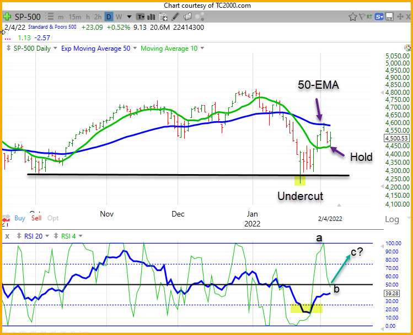The image size is (413, 335).
Task: Select the Weekly timeframe button
Action: (x=119, y=17)
